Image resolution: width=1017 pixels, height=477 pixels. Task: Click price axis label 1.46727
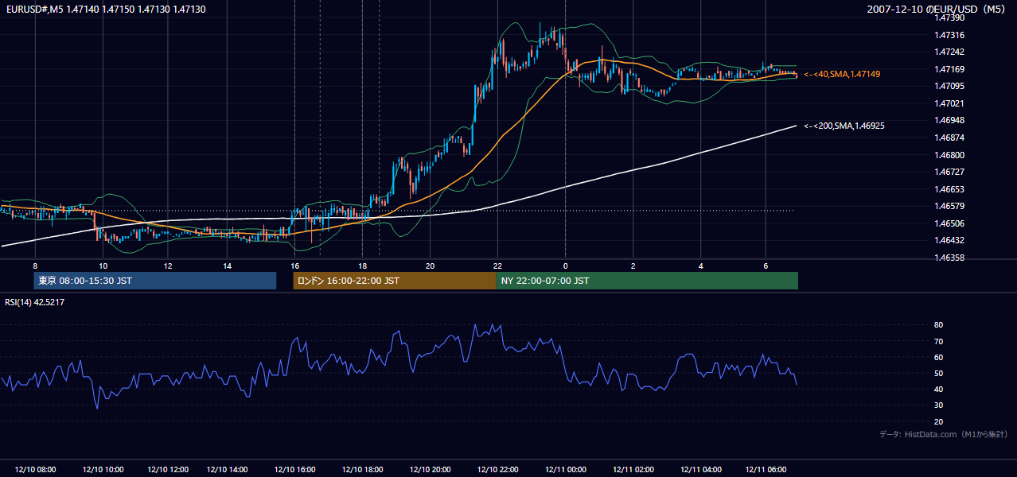[x=949, y=172]
